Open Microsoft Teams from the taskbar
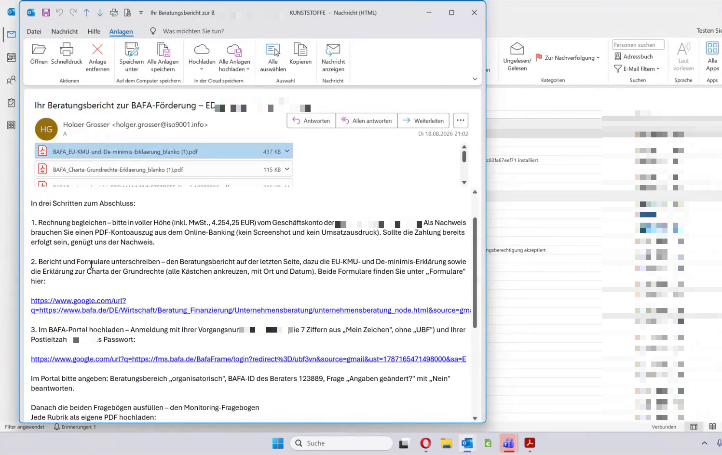The width and height of the screenshot is (722, 455). [508, 443]
